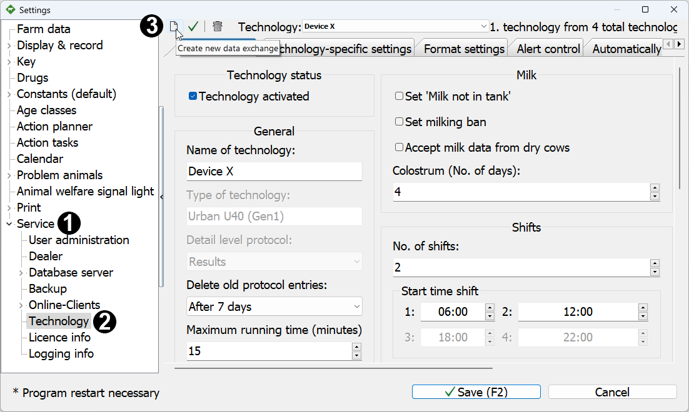This screenshot has width=689, height=412.
Task: Click the sidebar collapse arrow handle
Action: [162, 197]
